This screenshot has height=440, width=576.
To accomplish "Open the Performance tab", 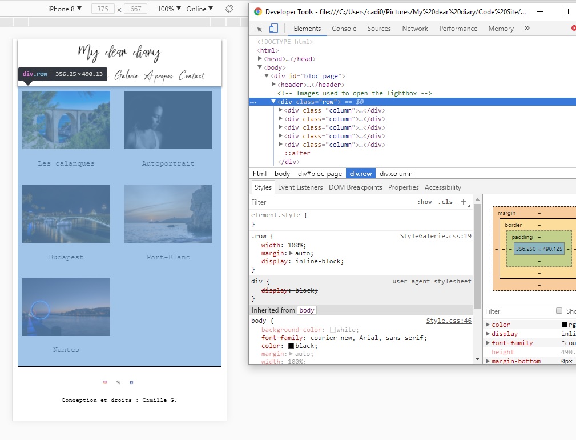I will coord(458,29).
